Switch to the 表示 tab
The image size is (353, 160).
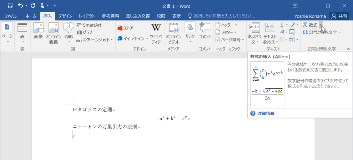[x=176, y=16]
